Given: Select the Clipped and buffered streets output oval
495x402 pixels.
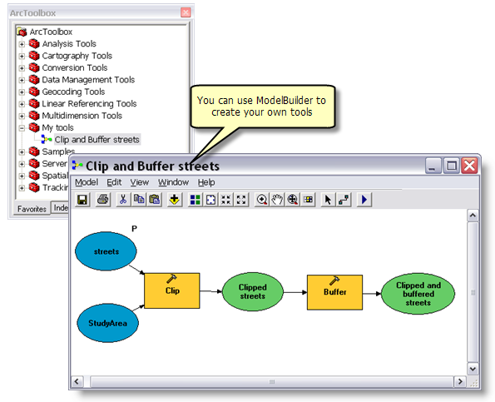Looking at the screenshot, I should pos(418,294).
